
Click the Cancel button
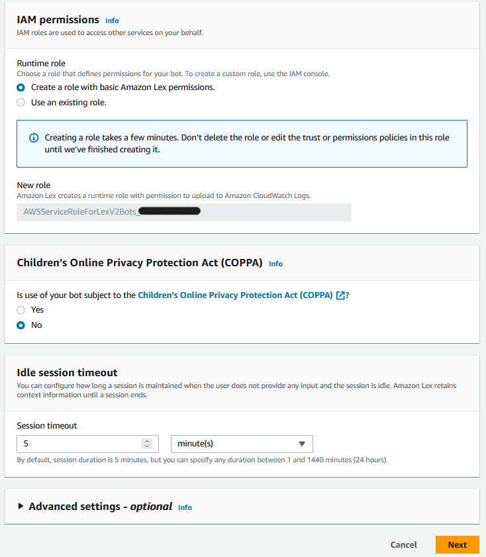404,544
